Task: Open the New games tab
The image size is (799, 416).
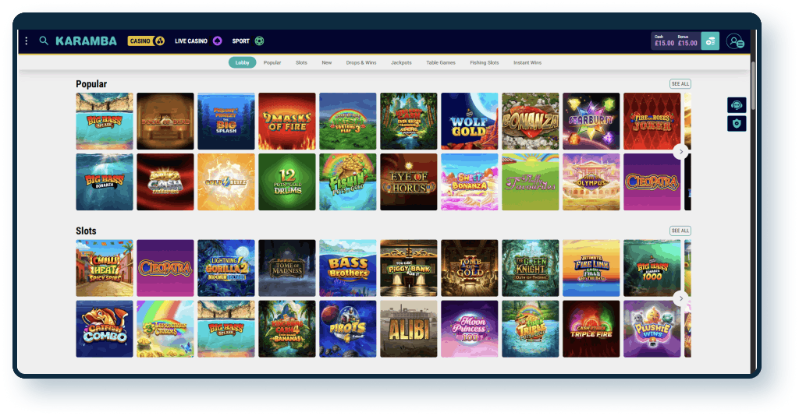Action: pyautogui.click(x=327, y=62)
